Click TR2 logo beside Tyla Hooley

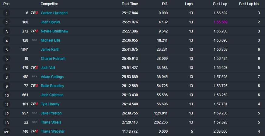[34, 104]
